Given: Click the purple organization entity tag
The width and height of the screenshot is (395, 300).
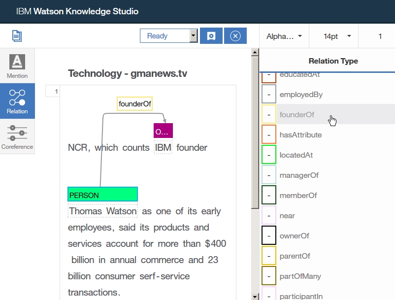Looking at the screenshot, I should 163,131.
